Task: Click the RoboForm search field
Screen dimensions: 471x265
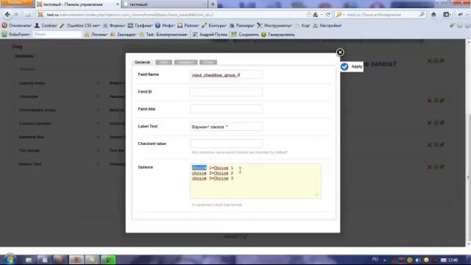Action: point(57,35)
